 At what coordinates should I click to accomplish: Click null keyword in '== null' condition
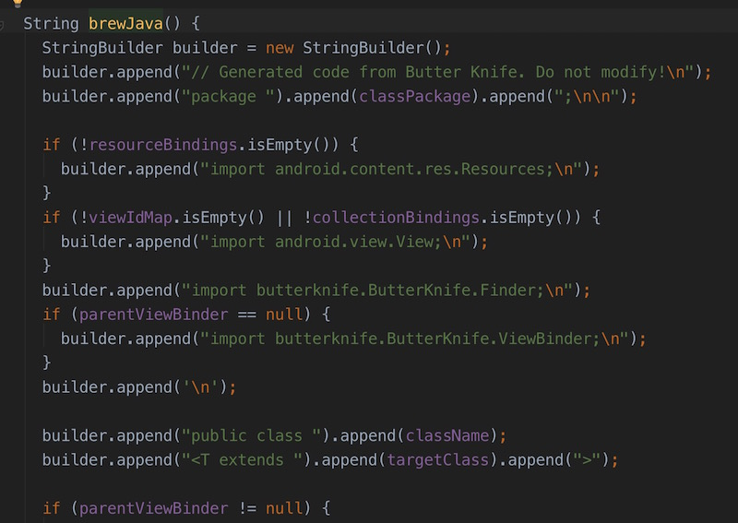[x=284, y=315]
